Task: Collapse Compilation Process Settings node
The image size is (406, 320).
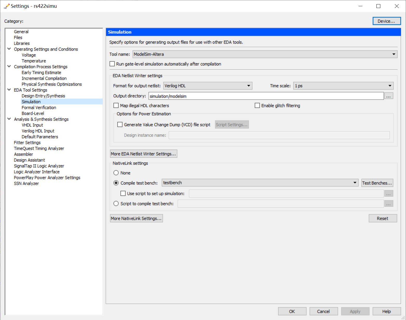Action: click(9, 66)
